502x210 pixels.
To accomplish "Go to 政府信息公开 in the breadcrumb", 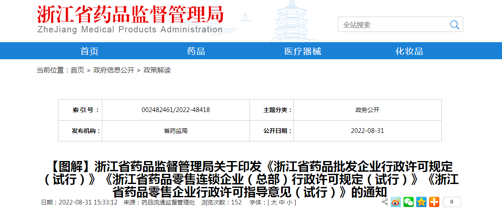I will click(x=113, y=70).
